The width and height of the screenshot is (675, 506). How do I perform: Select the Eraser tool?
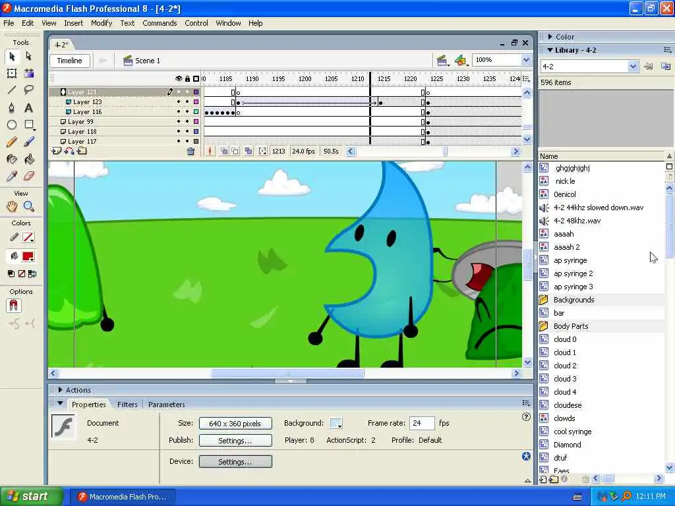click(x=28, y=176)
